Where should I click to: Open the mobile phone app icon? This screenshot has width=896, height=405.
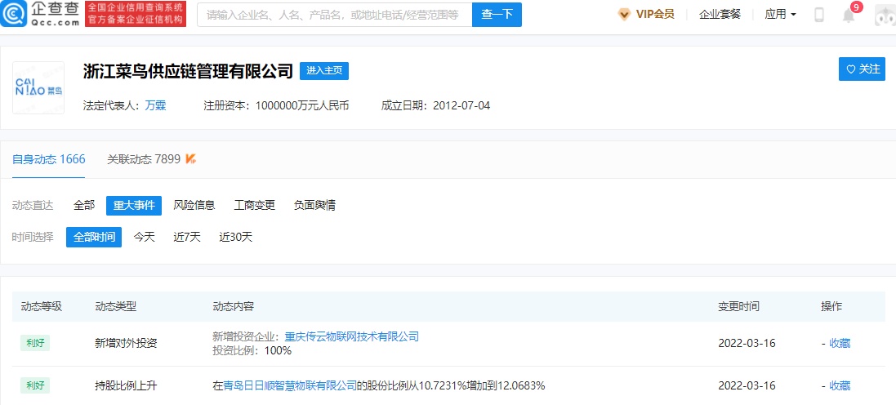819,15
